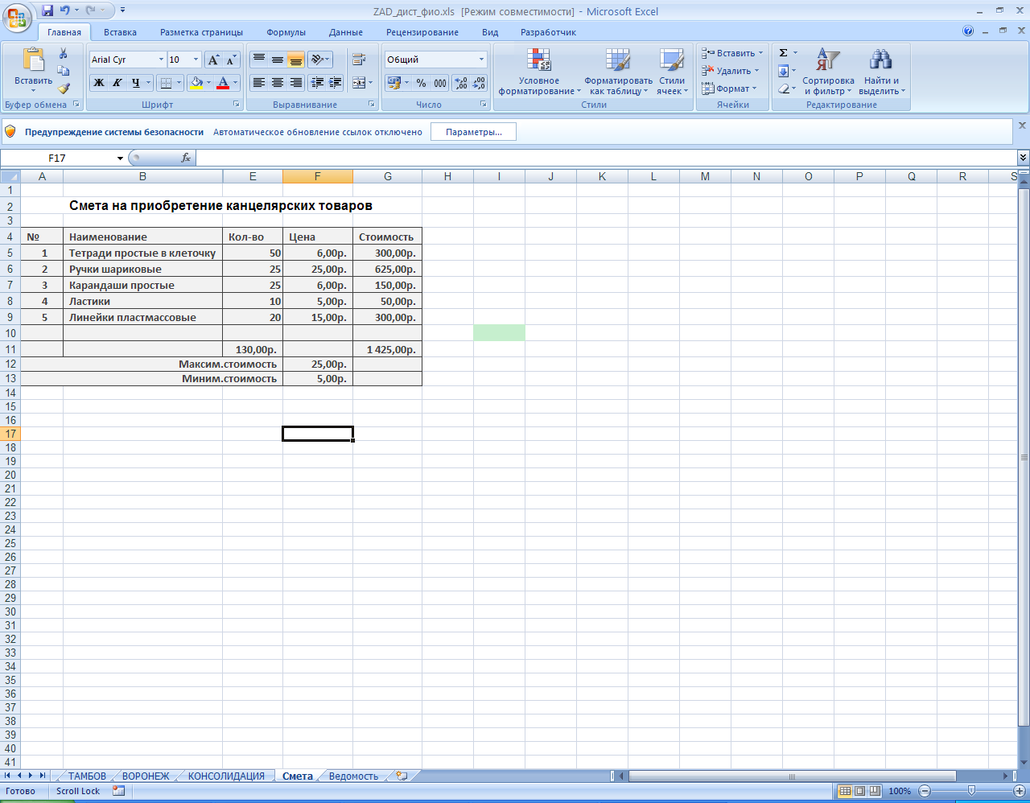
Task: Open Сортировка и фильтр tool
Action: [x=828, y=71]
